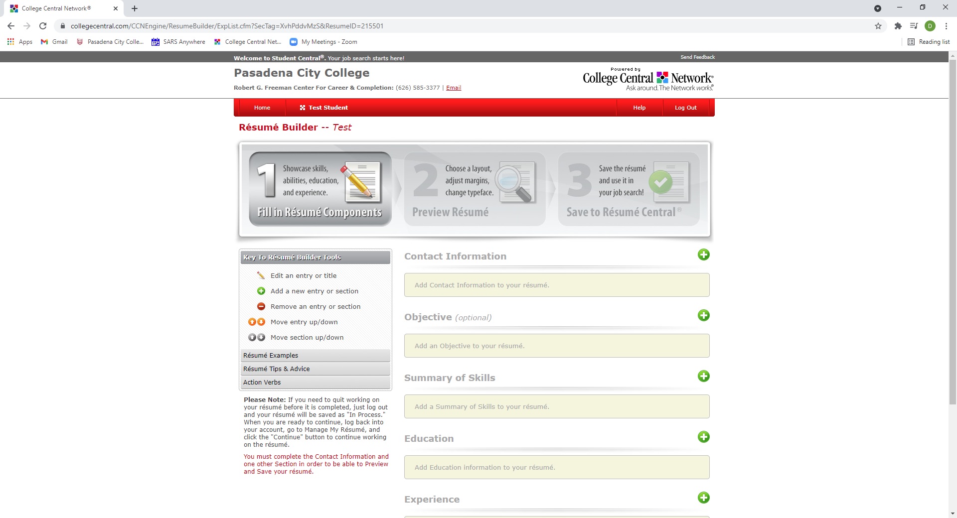
Task: Open the browser Extensions puzzle icon
Action: click(898, 26)
